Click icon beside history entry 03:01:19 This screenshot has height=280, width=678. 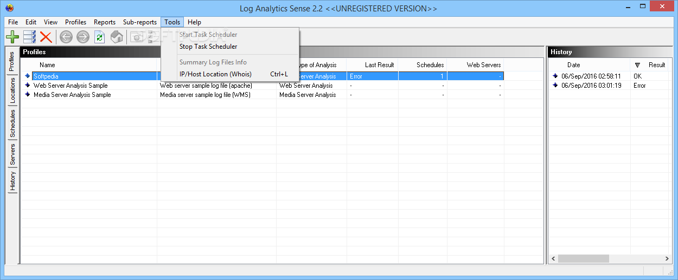pos(555,85)
